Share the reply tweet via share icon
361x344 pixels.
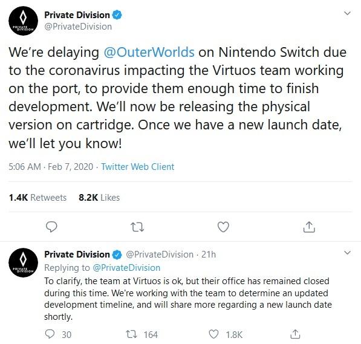[x=295, y=334]
